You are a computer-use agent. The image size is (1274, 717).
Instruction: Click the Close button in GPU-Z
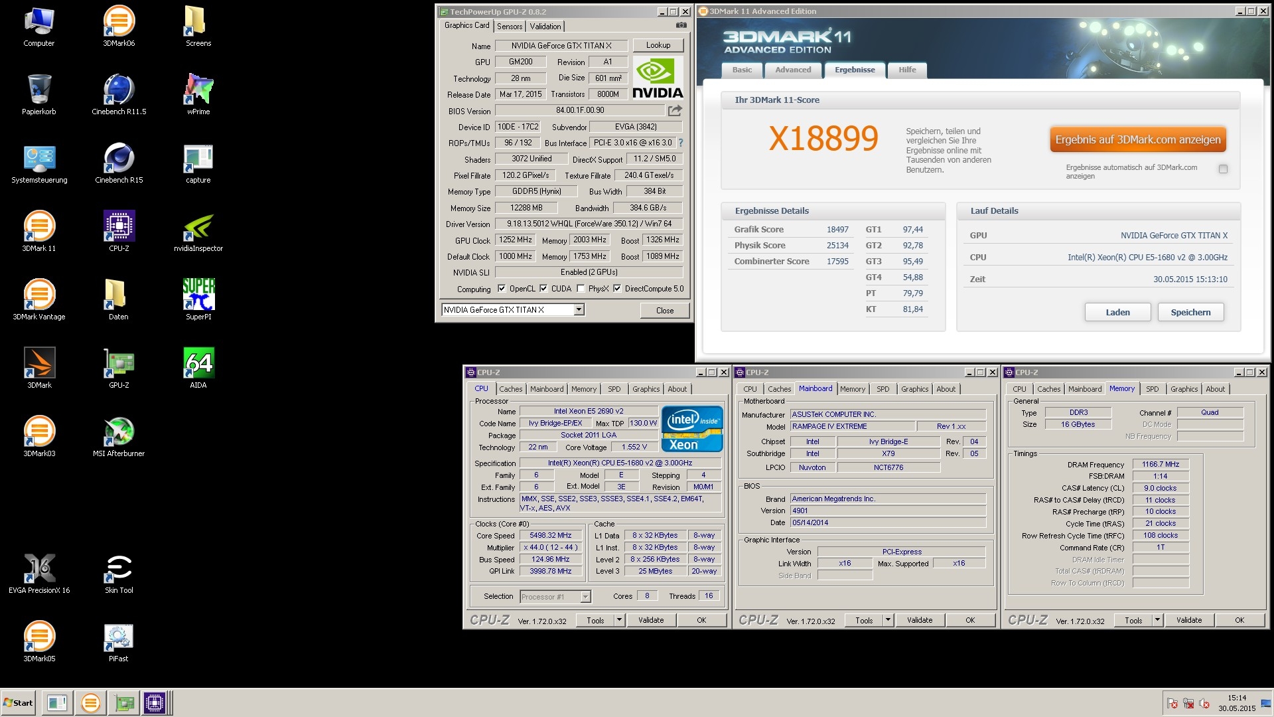pos(665,310)
